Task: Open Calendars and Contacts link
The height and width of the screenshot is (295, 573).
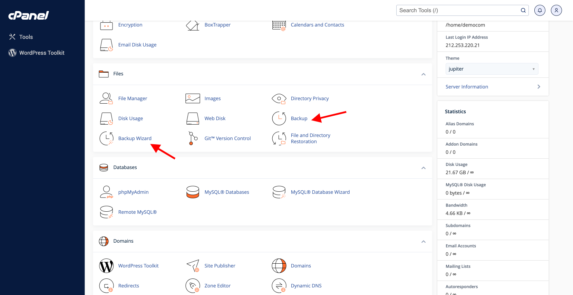Action: [x=318, y=25]
